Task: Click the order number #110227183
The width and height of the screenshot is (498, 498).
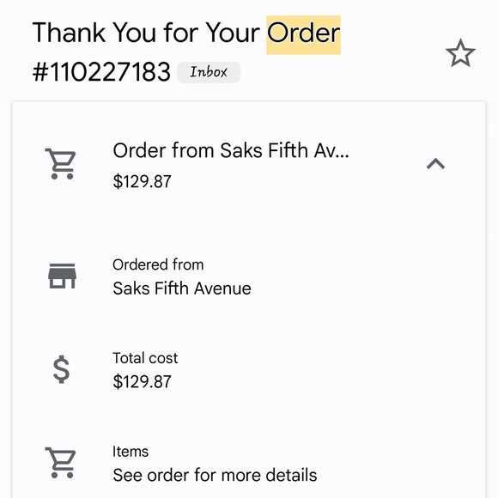Action: (101, 72)
